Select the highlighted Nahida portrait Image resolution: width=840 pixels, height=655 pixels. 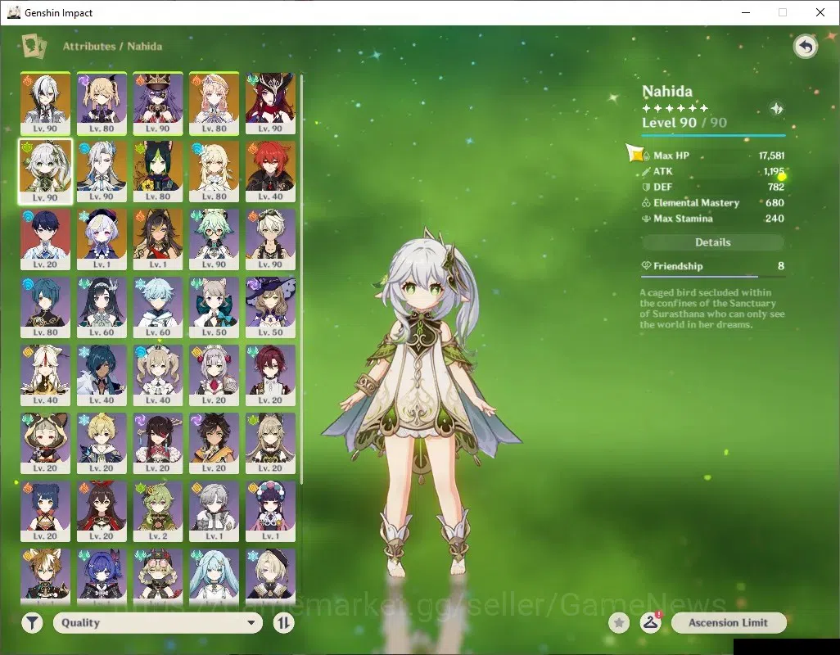(x=46, y=171)
